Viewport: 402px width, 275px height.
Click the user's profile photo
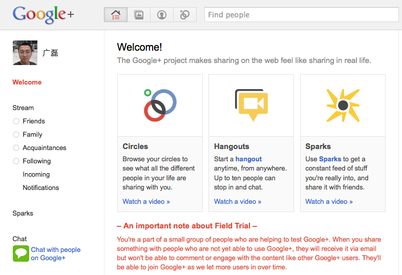[25, 53]
